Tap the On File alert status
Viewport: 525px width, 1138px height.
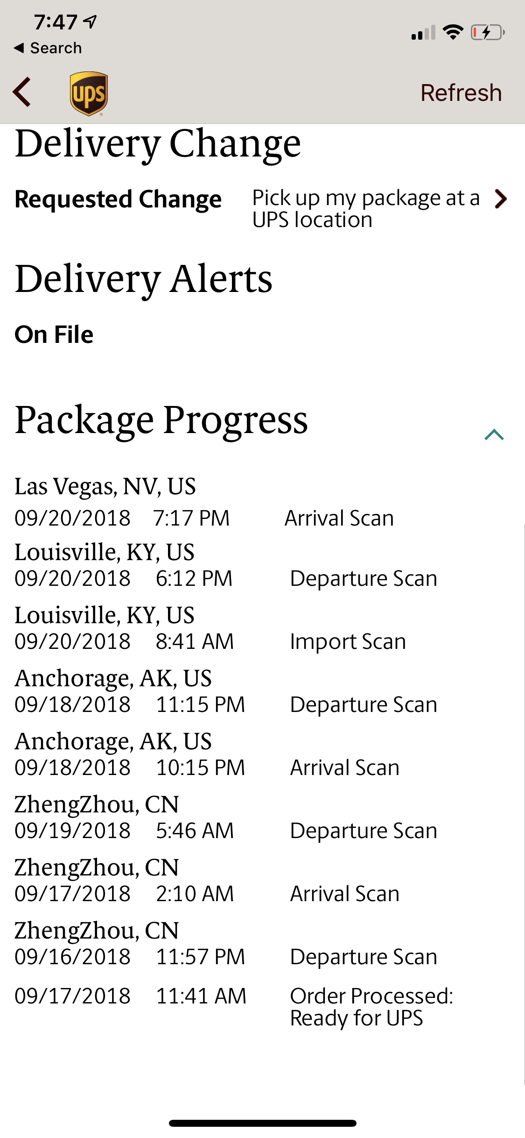click(x=54, y=334)
